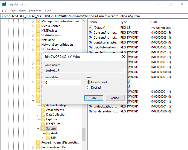The height and width of the screenshot is (150, 188).
Task: Click the PrecisionTouchPad folder icon
Action: click(x=38, y=147)
